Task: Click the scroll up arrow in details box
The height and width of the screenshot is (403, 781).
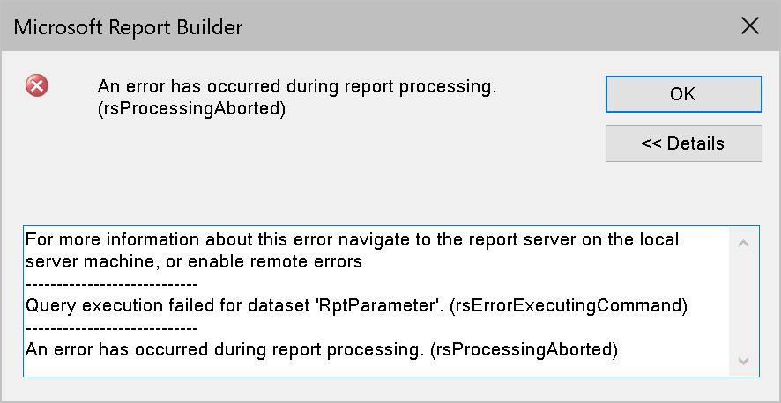Action: tap(743, 243)
